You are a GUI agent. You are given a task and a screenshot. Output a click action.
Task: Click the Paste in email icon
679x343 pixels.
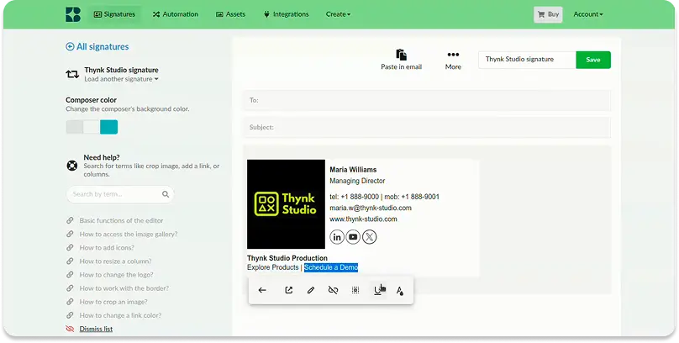tap(402, 55)
